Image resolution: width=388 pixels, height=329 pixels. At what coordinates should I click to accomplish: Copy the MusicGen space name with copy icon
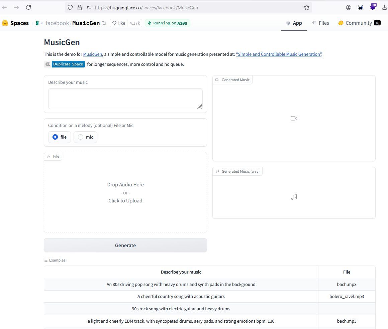(x=104, y=23)
